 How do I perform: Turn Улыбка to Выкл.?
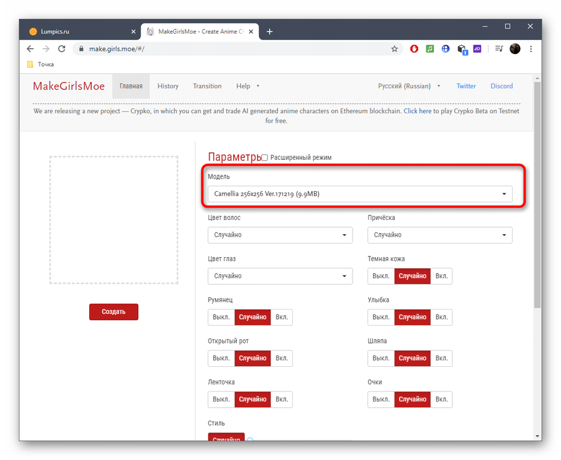point(381,317)
